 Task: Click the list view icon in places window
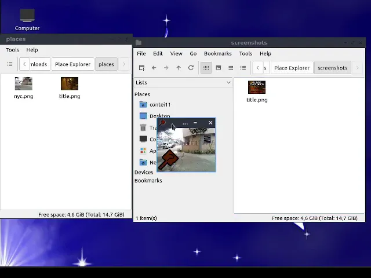(x=10, y=64)
